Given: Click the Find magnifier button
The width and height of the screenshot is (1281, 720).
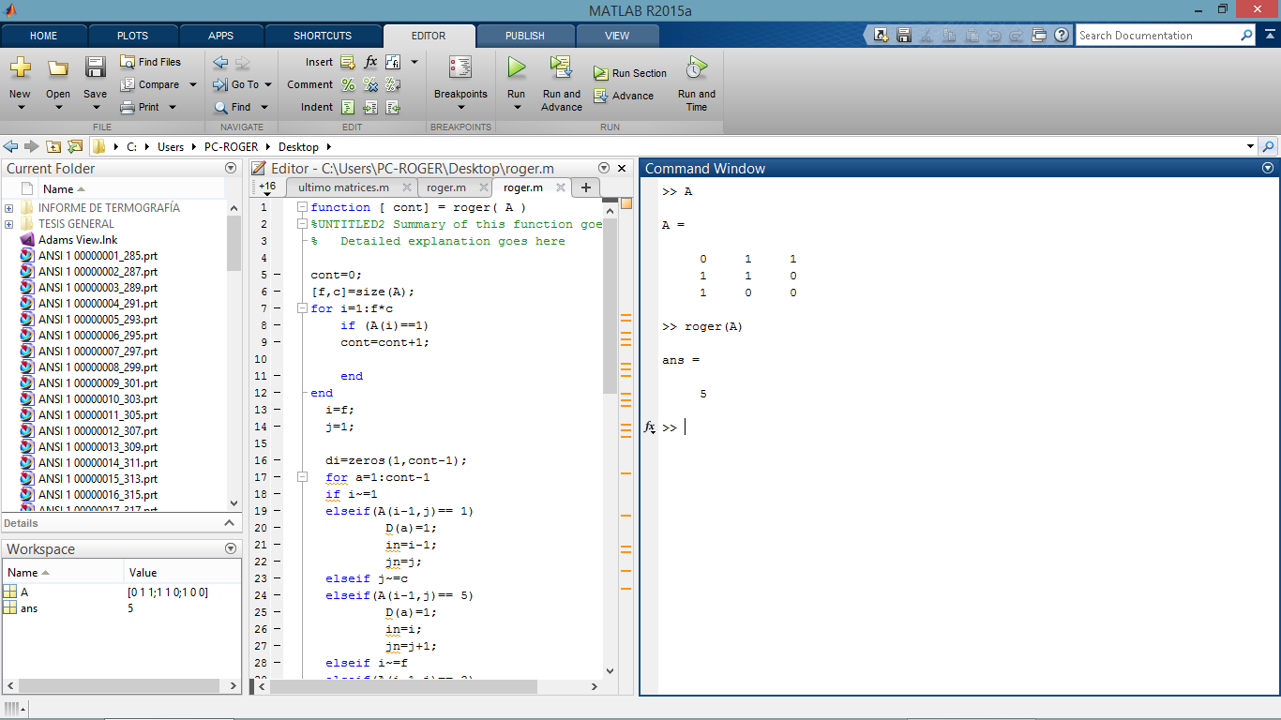Looking at the screenshot, I should coord(233,107).
